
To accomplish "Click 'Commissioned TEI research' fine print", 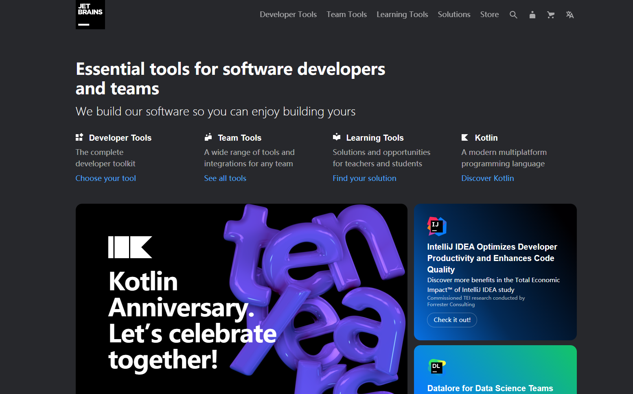I will 476,301.
